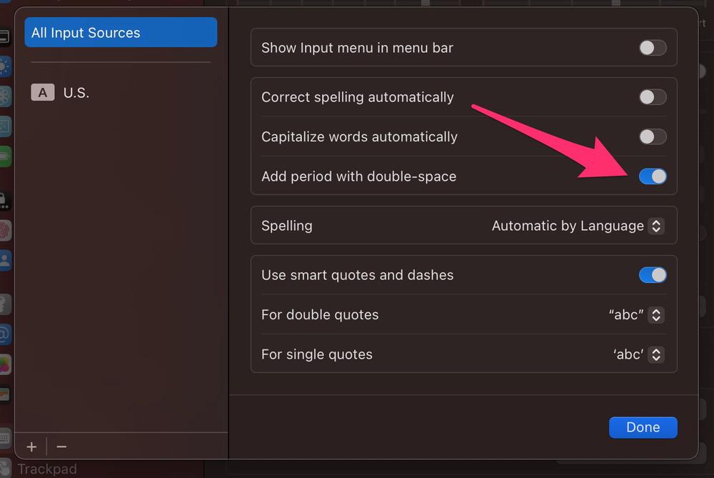This screenshot has width=714, height=478.
Task: Click the Keyboard icon in the sidebar
Action: coord(5,437)
